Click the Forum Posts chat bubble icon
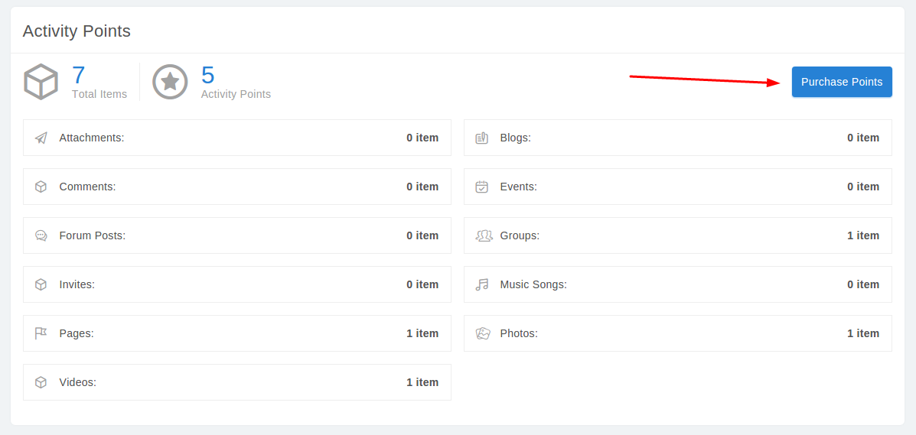916x435 pixels. click(x=41, y=235)
